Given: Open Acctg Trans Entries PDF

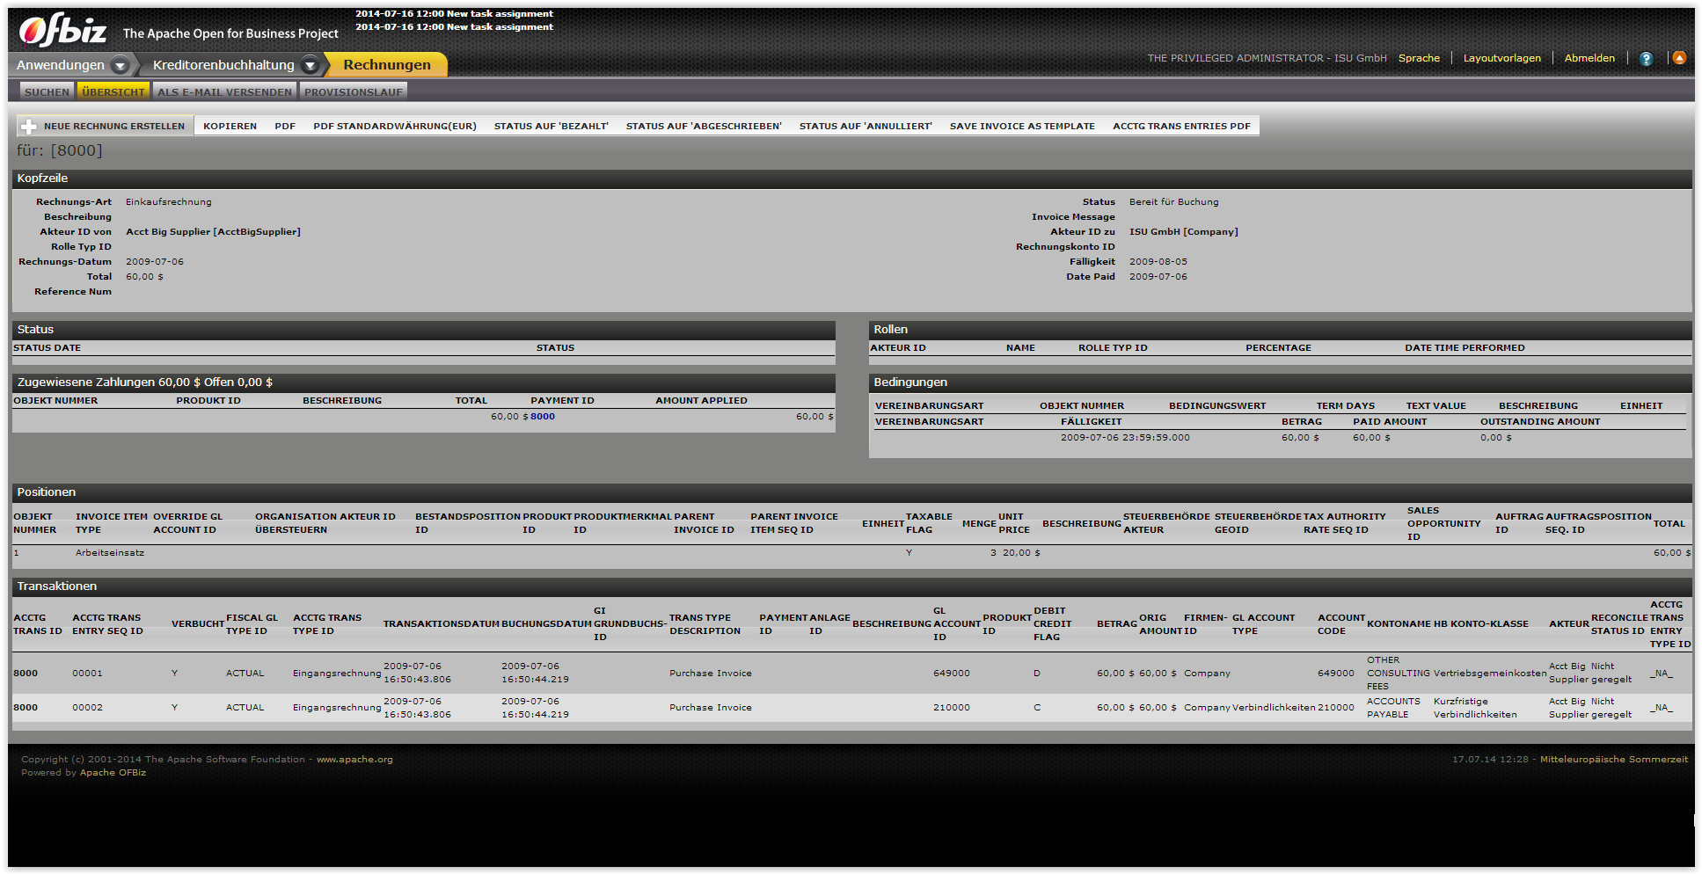Looking at the screenshot, I should pyautogui.click(x=1180, y=127).
